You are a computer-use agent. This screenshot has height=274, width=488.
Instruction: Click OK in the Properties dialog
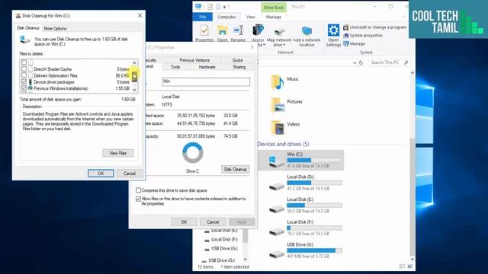[x=184, y=221]
